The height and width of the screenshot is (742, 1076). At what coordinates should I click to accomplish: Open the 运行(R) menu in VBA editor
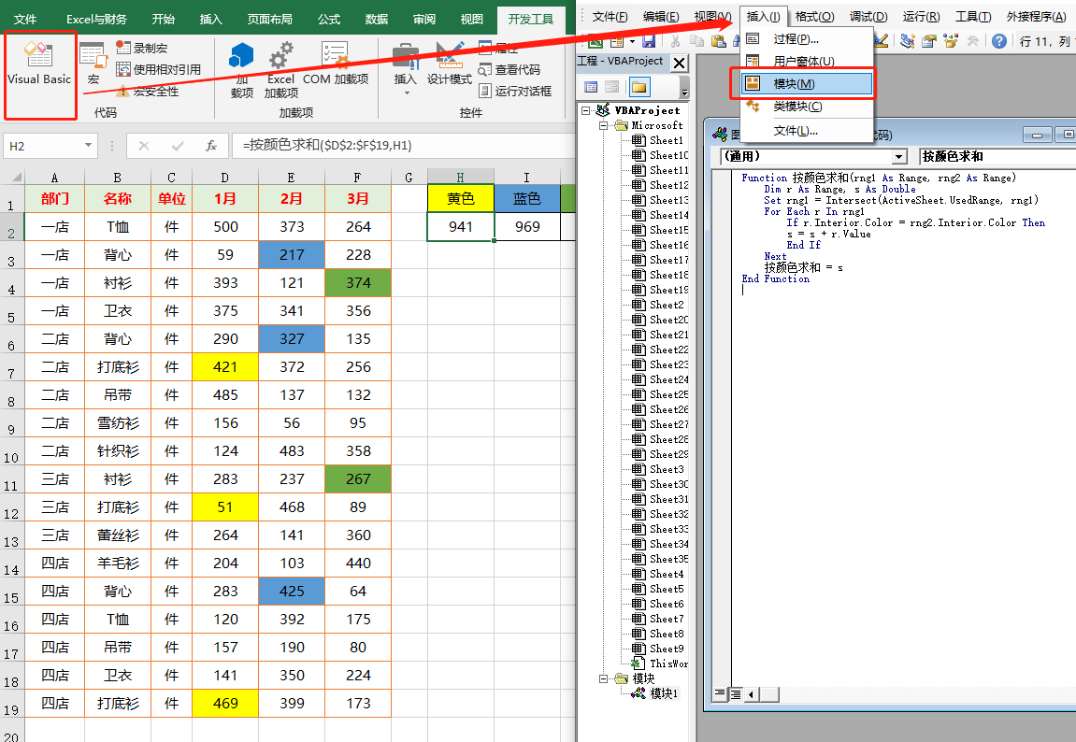(x=921, y=17)
